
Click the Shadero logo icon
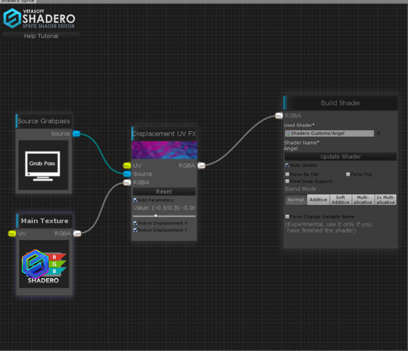pos(12,18)
